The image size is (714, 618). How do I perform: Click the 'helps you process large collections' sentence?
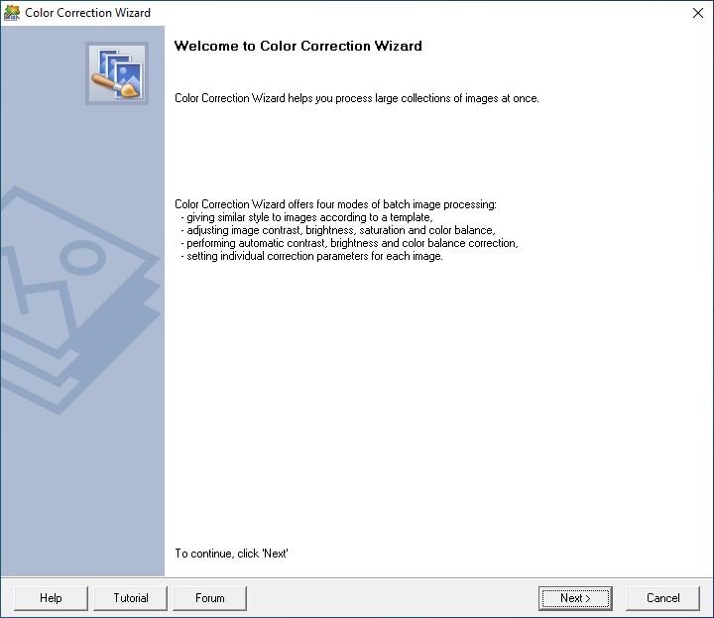357,98
